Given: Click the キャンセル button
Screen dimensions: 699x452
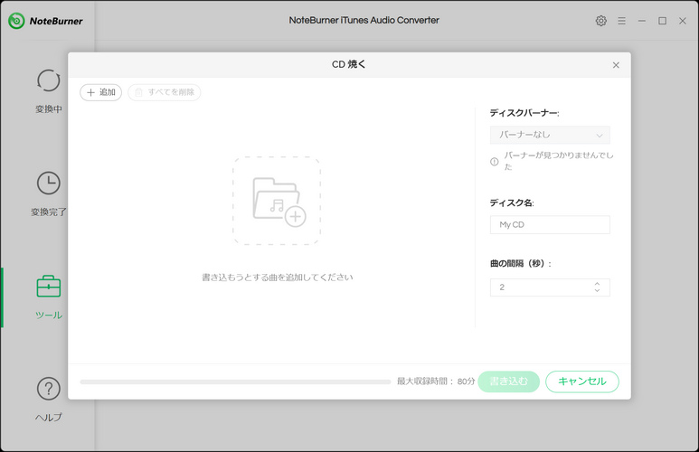Looking at the screenshot, I should 582,381.
